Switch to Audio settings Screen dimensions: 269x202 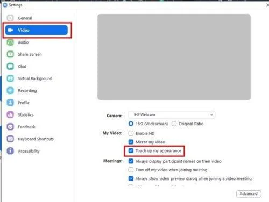tap(23, 42)
